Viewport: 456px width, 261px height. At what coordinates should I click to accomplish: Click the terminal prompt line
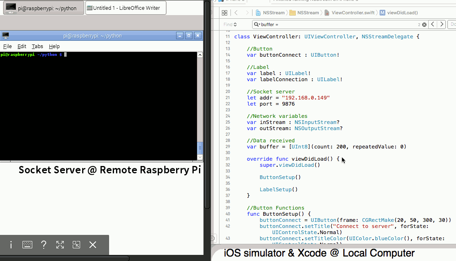(34, 55)
